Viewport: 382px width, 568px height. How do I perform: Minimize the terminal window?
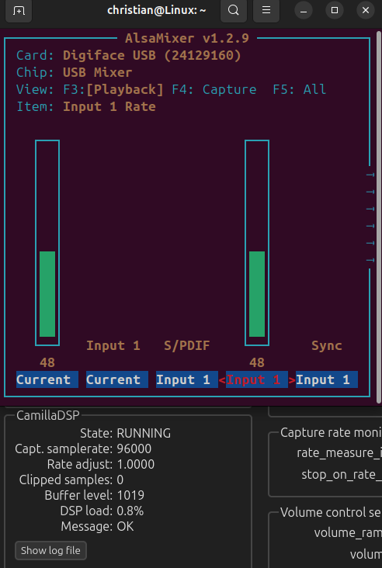(x=304, y=11)
